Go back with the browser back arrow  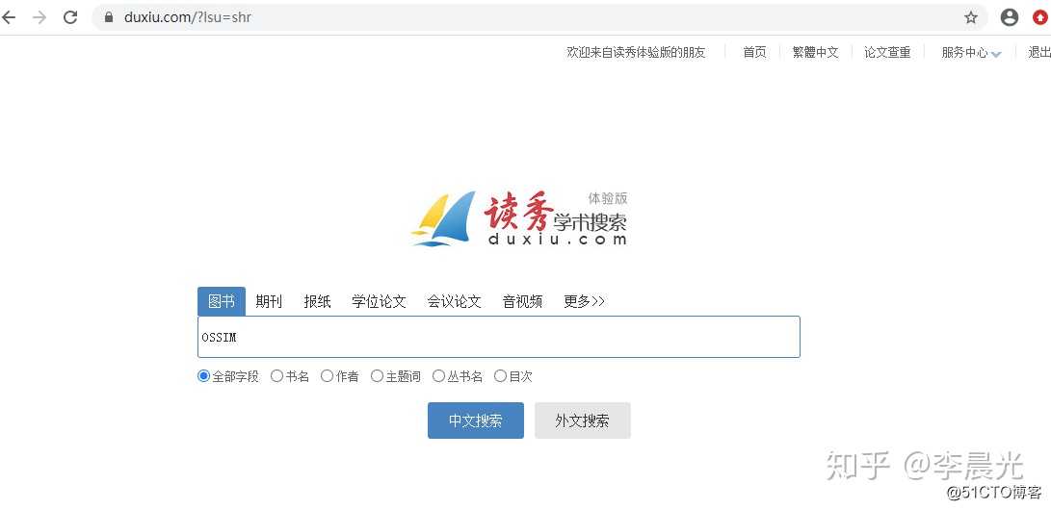pos(10,17)
